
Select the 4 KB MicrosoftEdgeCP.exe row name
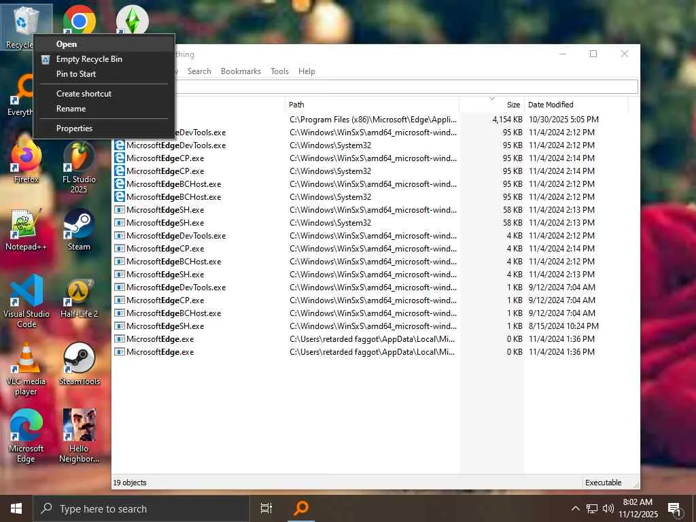165,249
